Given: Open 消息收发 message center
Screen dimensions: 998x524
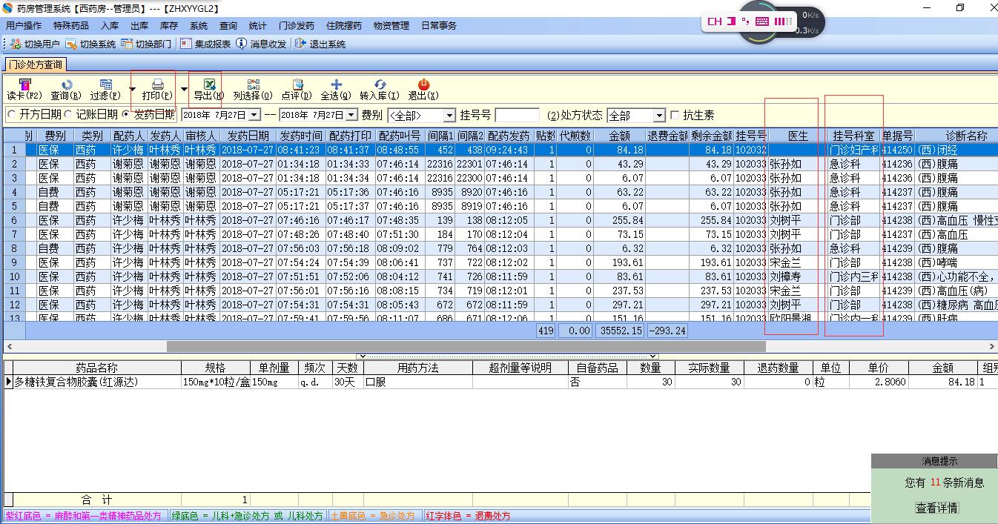Looking at the screenshot, I should point(261,44).
